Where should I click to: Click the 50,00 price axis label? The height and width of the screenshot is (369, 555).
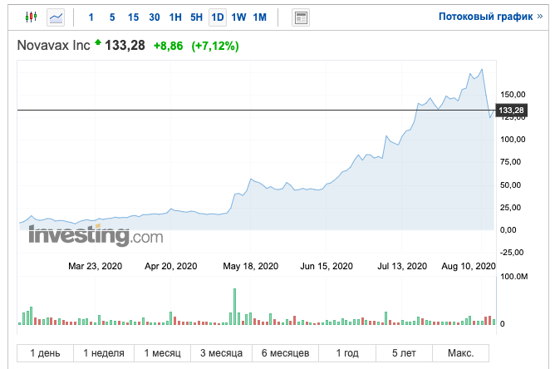(510, 184)
